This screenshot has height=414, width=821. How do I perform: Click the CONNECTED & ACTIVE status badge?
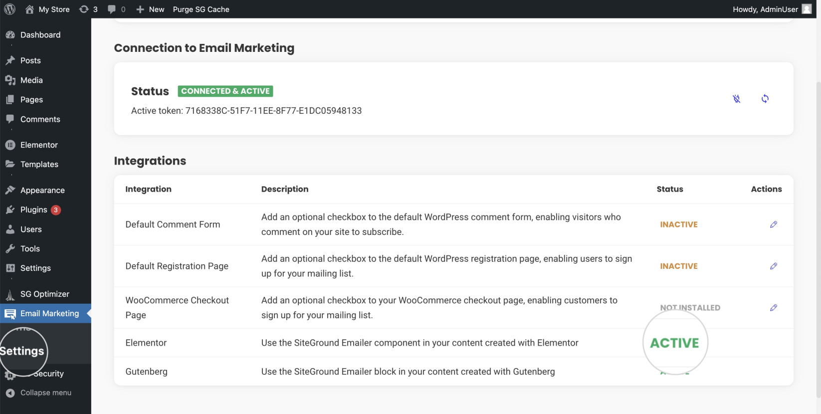click(225, 91)
